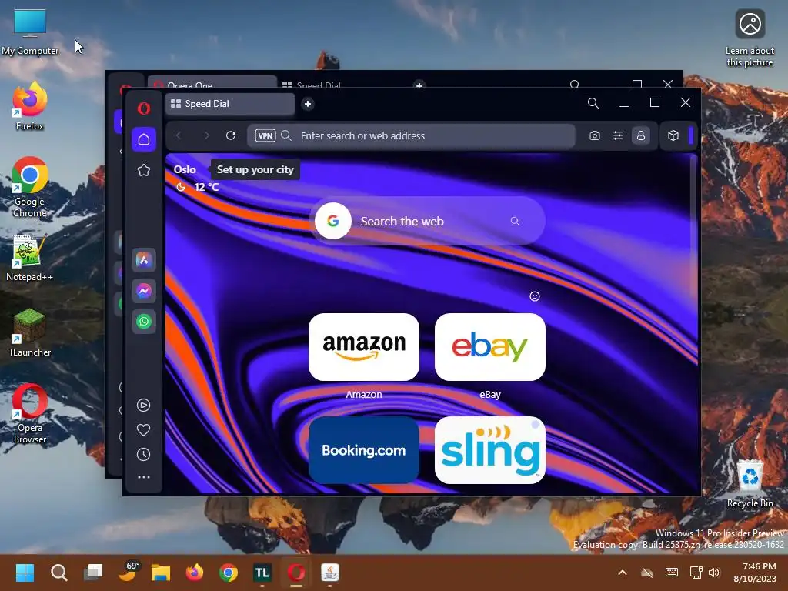Select the Speed Dial tab in front window
This screenshot has height=591, width=788.
pos(229,104)
